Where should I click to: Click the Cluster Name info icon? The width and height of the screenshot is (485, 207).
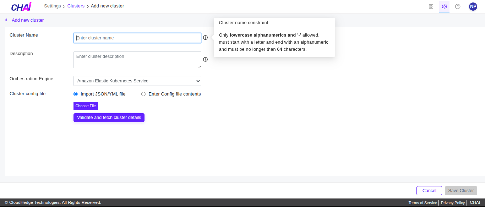pyautogui.click(x=205, y=37)
